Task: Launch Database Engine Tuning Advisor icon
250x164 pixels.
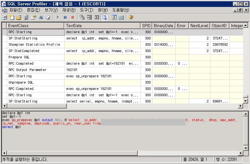Action: coord(114,17)
